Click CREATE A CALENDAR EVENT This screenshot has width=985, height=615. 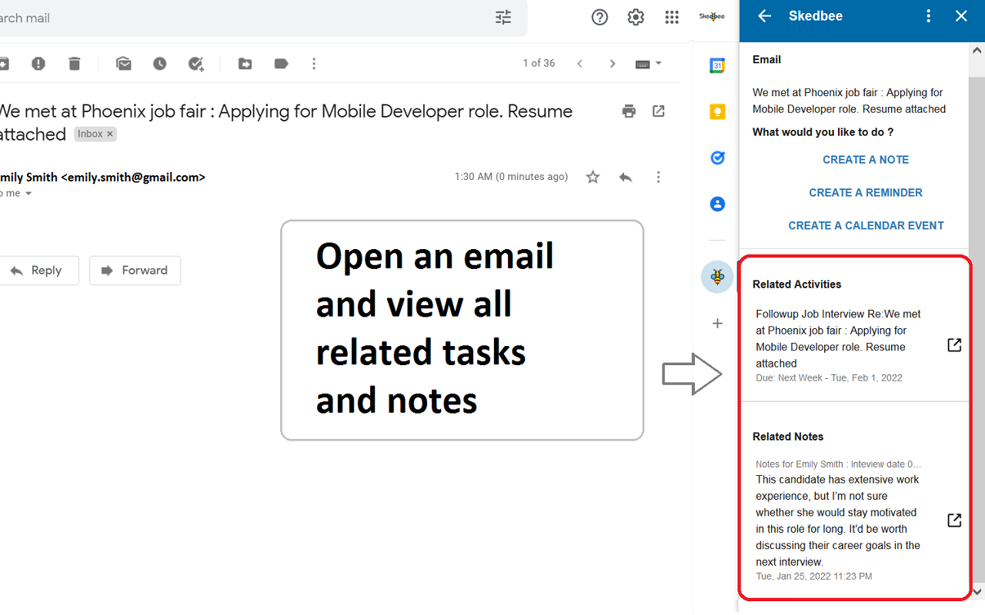pos(866,226)
